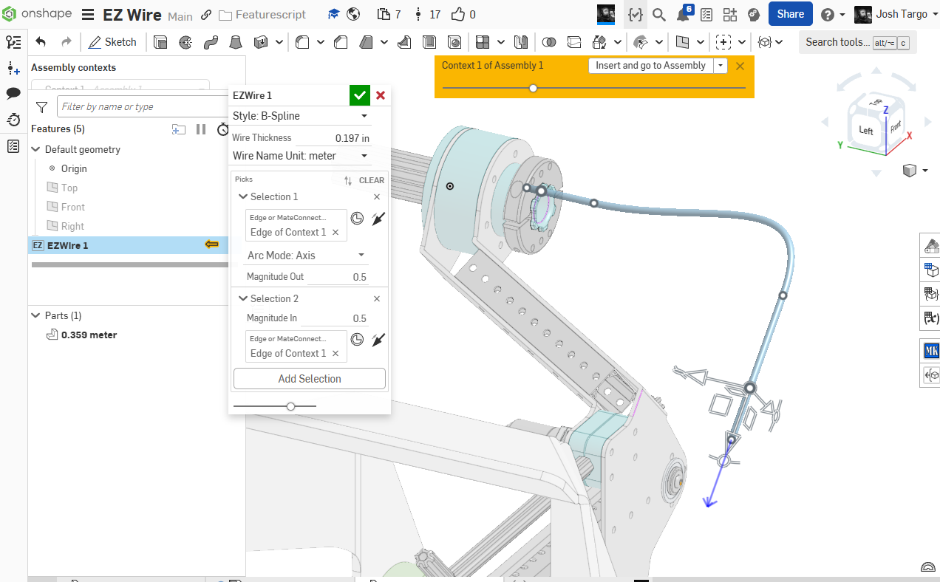Screen dimensions: 940x582
Task: Collapse Selection 1 section
Action: point(243,196)
